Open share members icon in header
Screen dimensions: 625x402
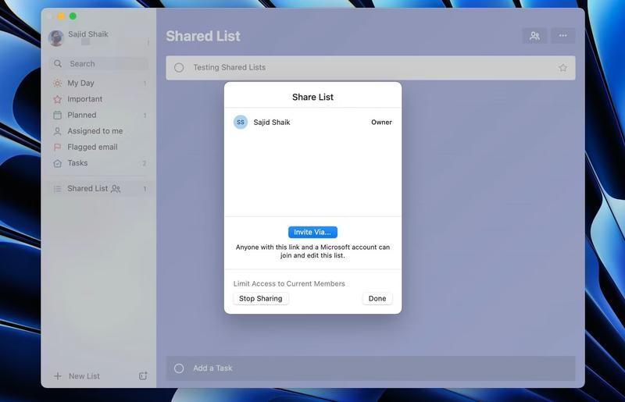pyautogui.click(x=534, y=36)
